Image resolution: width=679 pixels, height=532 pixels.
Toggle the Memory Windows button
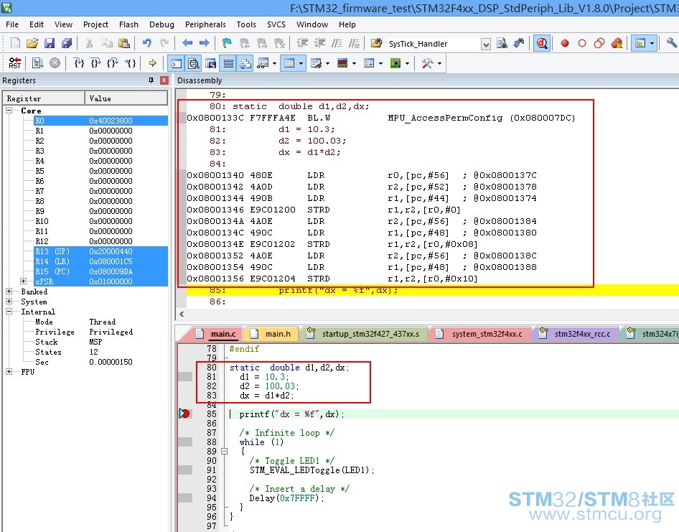[289, 64]
